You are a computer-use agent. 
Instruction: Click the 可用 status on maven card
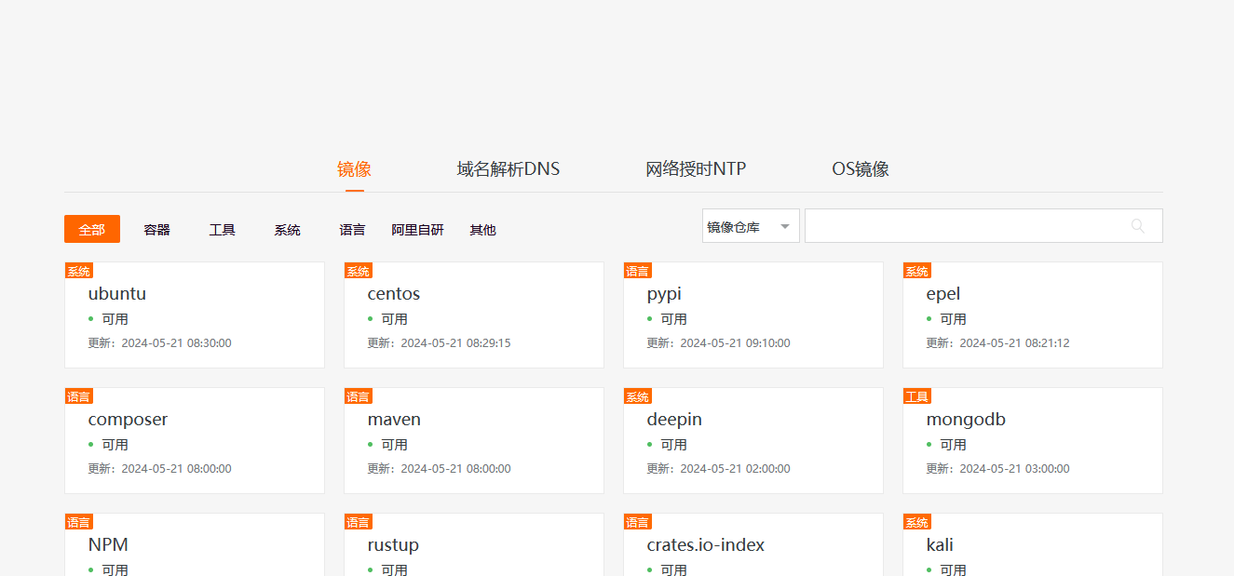[x=395, y=445]
